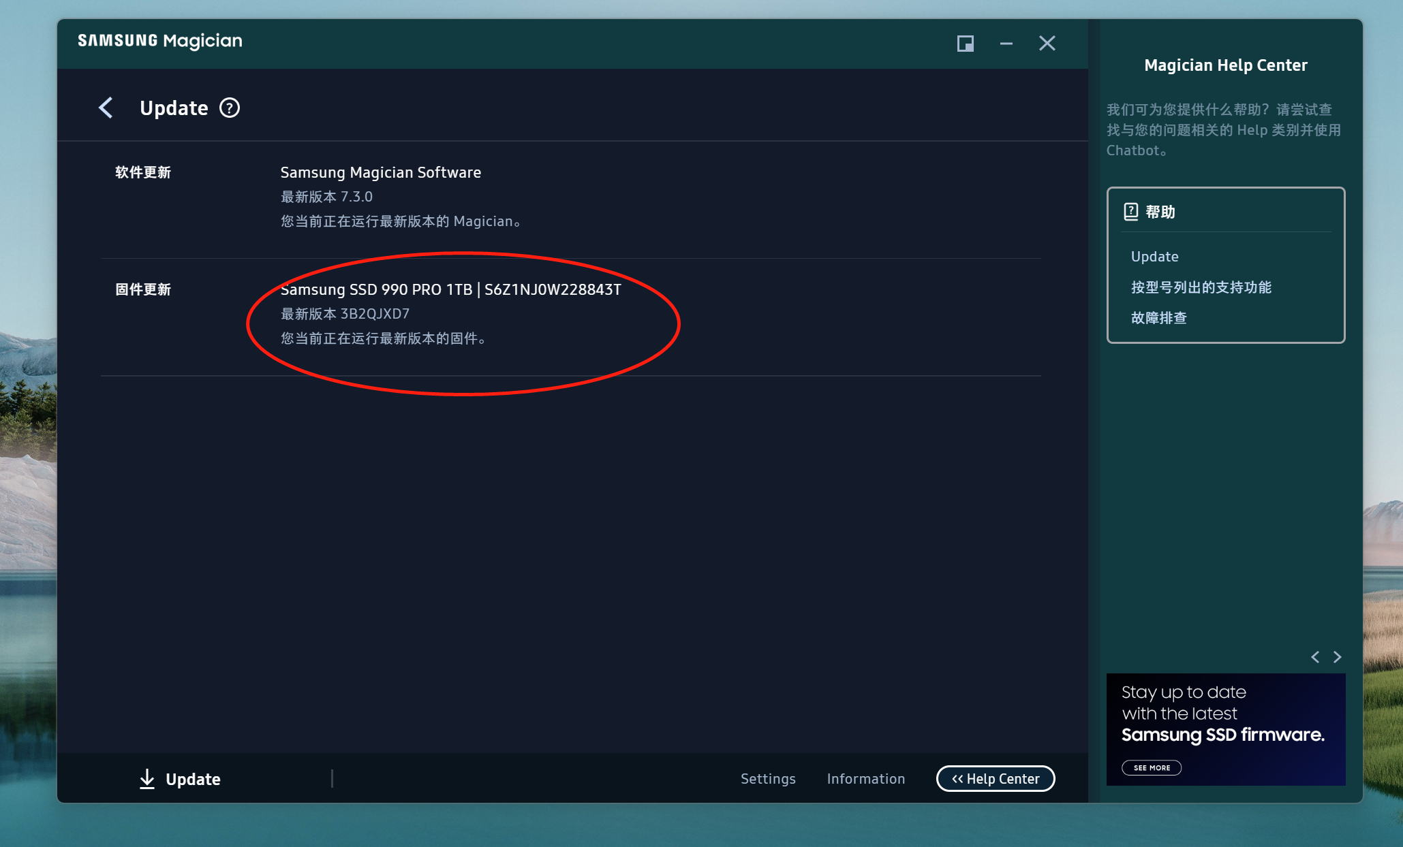This screenshot has width=1403, height=847.
Task: Show previous banner with left chevron
Action: click(1315, 656)
